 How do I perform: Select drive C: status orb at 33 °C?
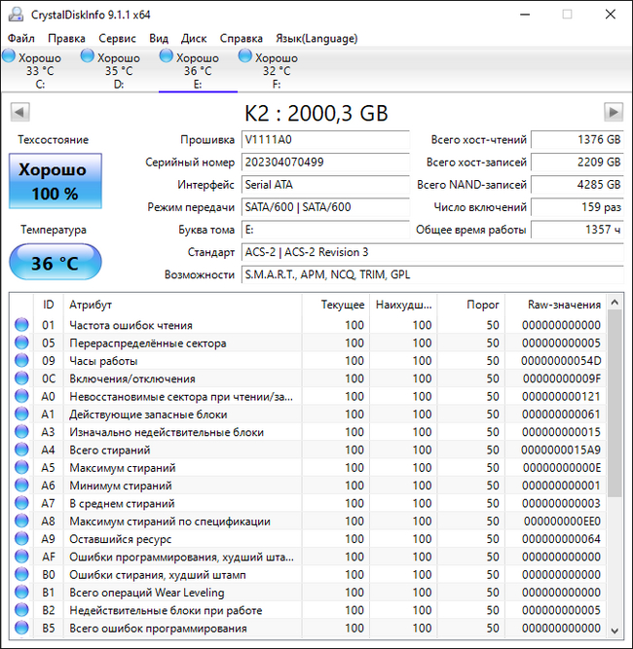pyautogui.click(x=11, y=57)
